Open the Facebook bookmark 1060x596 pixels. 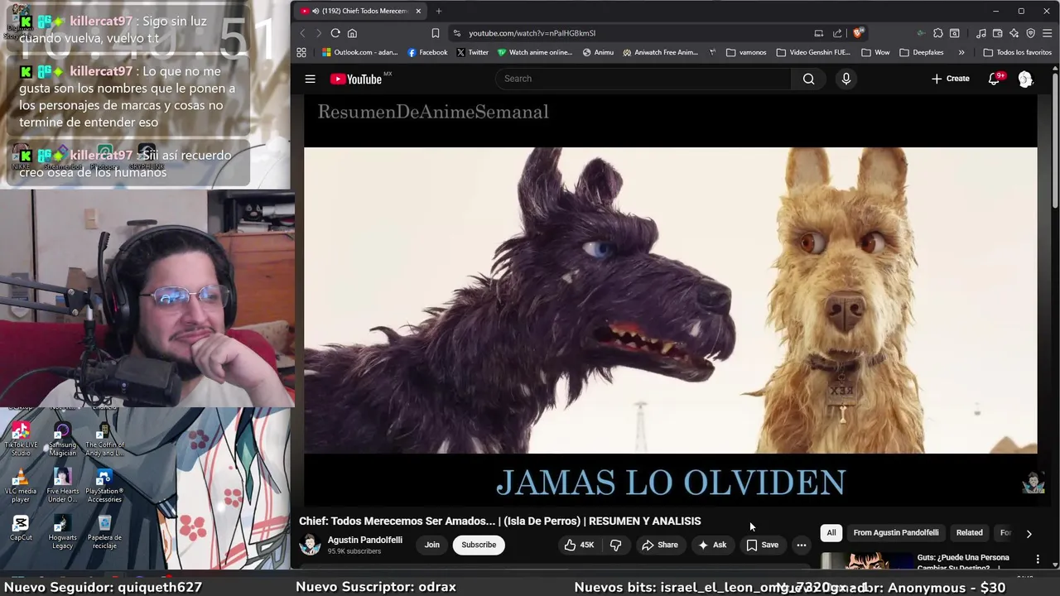click(x=427, y=52)
